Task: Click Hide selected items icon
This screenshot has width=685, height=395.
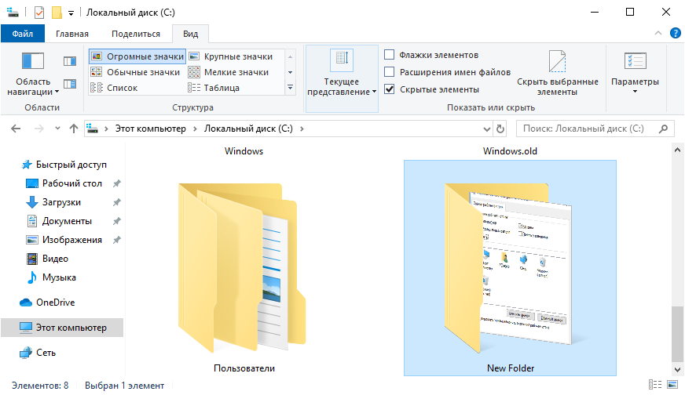Action: pyautogui.click(x=557, y=63)
